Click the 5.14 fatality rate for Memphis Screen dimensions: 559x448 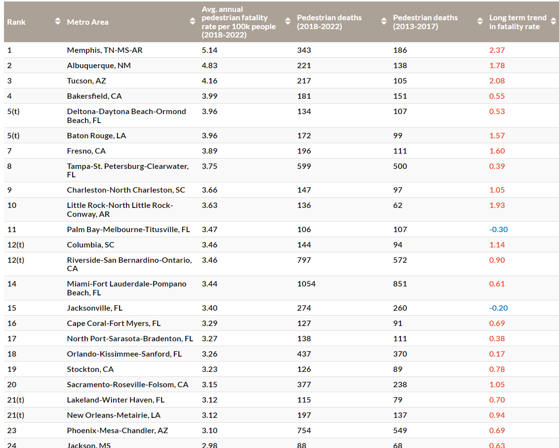point(209,50)
